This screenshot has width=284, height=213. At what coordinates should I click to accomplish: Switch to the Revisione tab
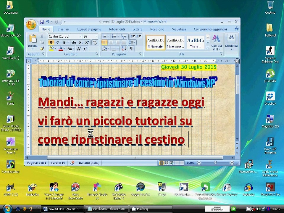point(157,29)
